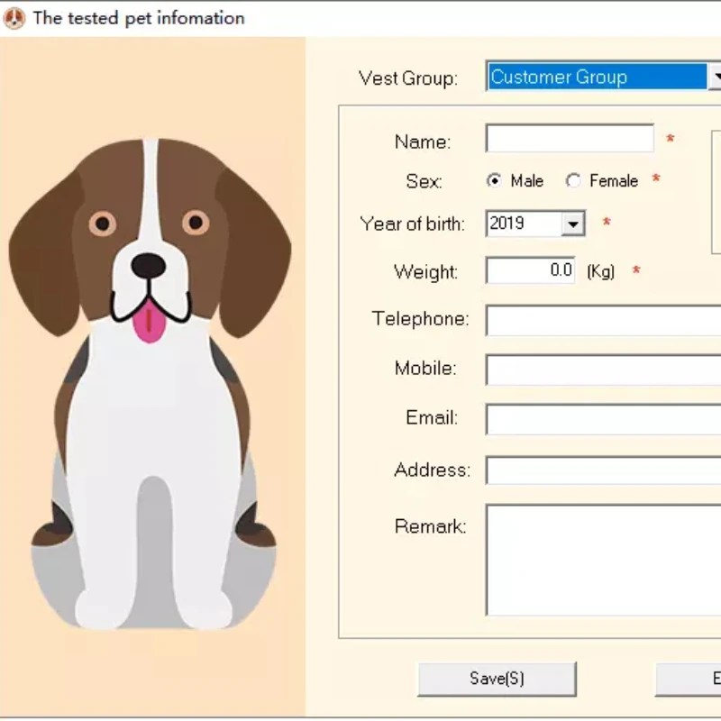
Task: Click the panel box right of Name field
Action: (x=716, y=191)
